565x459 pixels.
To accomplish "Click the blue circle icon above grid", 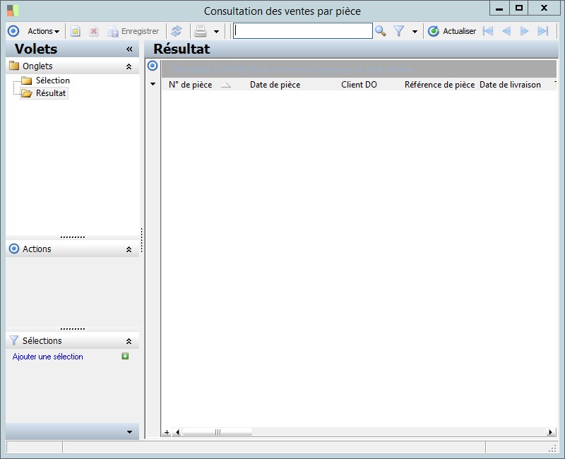I will [153, 66].
